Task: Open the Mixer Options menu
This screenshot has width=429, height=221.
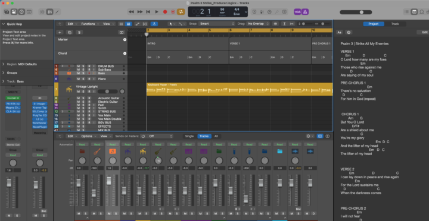Action: coord(88,136)
